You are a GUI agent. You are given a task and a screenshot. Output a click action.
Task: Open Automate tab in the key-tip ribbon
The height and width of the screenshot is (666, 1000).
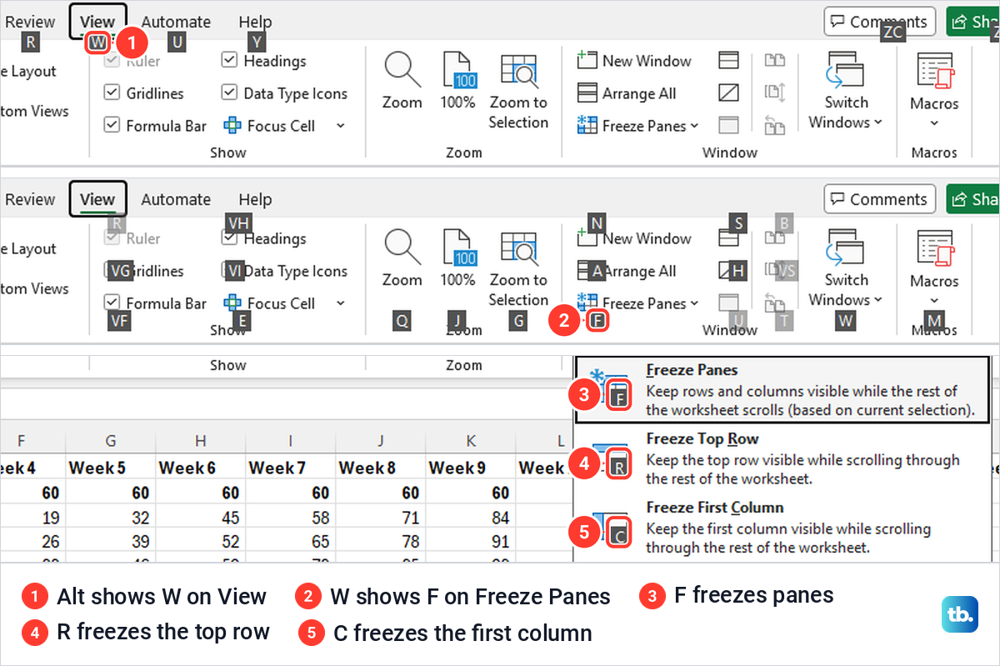[x=176, y=199]
